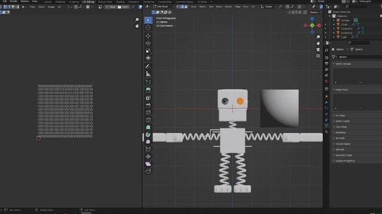Open the Global transform orientation dropdown
Image resolution: width=382 pixels, height=214 pixels.
[x=268, y=7]
